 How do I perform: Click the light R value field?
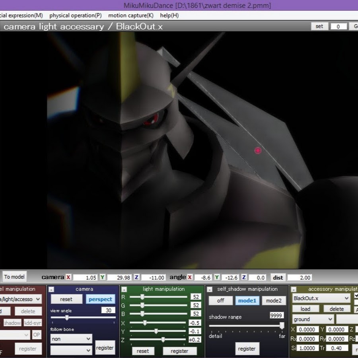[x=196, y=297]
